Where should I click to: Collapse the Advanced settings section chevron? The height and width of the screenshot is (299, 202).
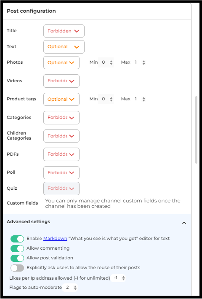click(x=184, y=223)
